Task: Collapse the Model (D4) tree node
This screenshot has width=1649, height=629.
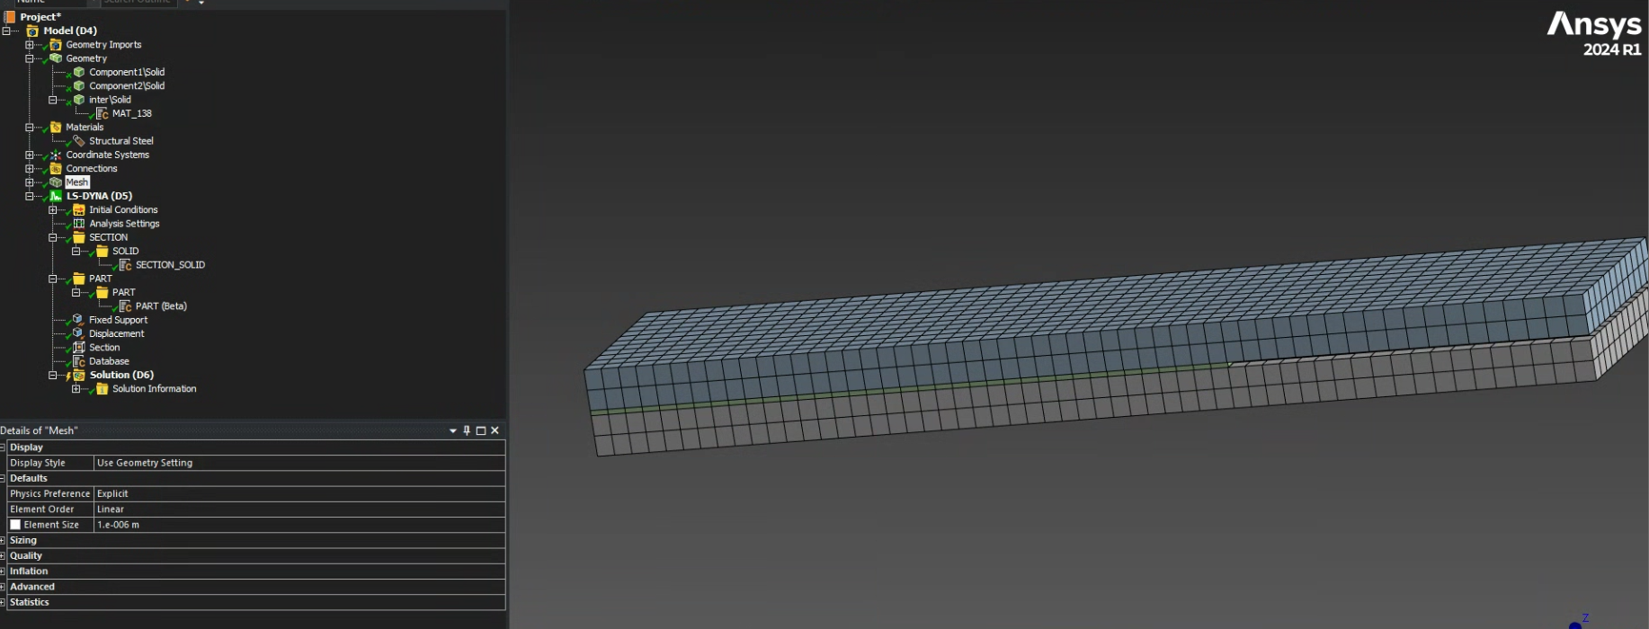Action: pos(6,31)
